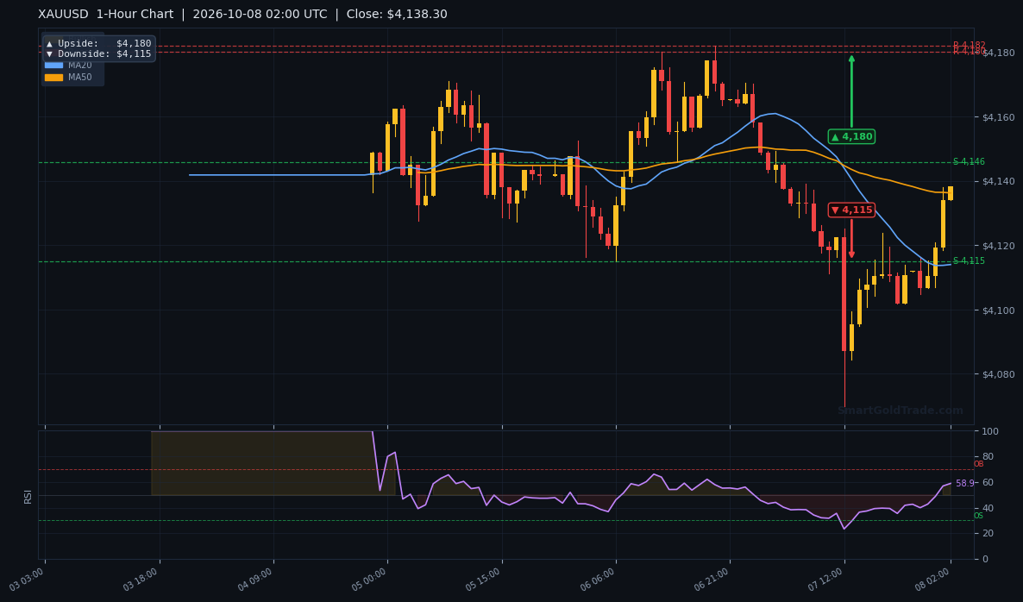Click the RSI 58.9 current value label
The image size is (1023, 602).
[x=964, y=483]
